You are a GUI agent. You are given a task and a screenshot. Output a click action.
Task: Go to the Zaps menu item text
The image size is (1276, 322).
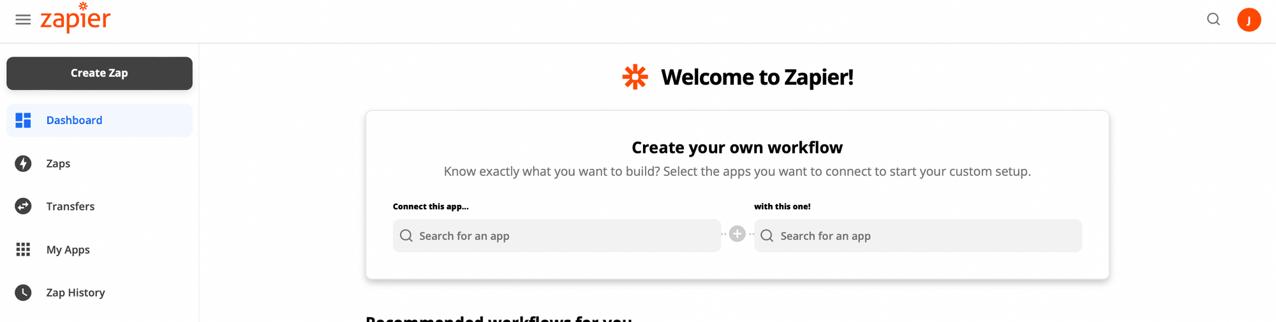pos(58,164)
